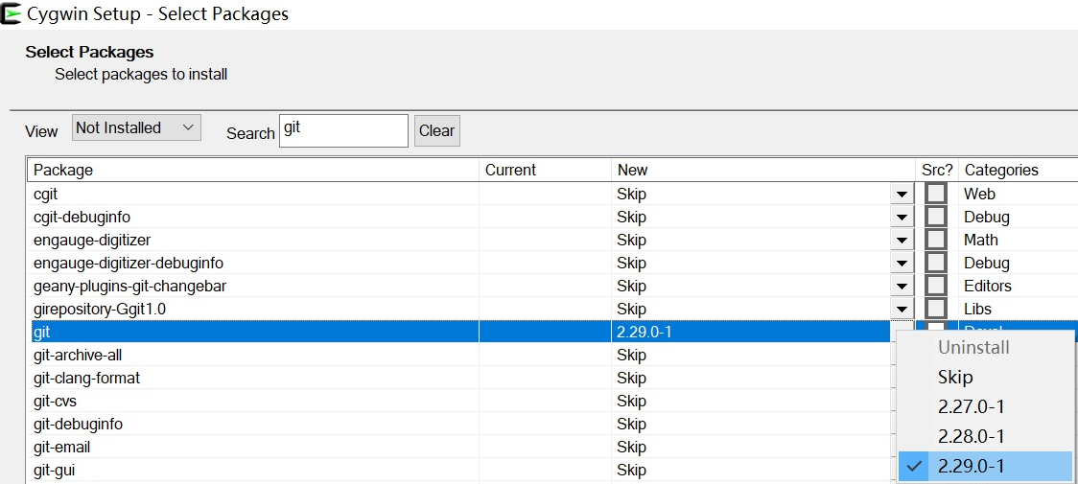Toggle Src checkbox for engauge-digitizer-debuginfo
Screen dimensions: 1078x484
(936, 263)
